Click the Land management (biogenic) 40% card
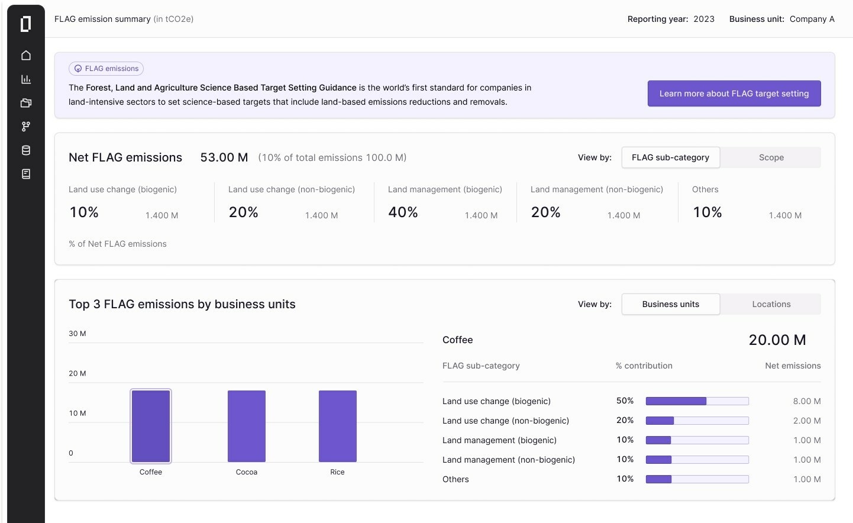 pos(444,203)
